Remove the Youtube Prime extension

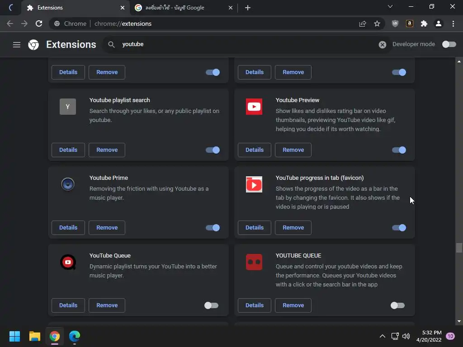107,228
